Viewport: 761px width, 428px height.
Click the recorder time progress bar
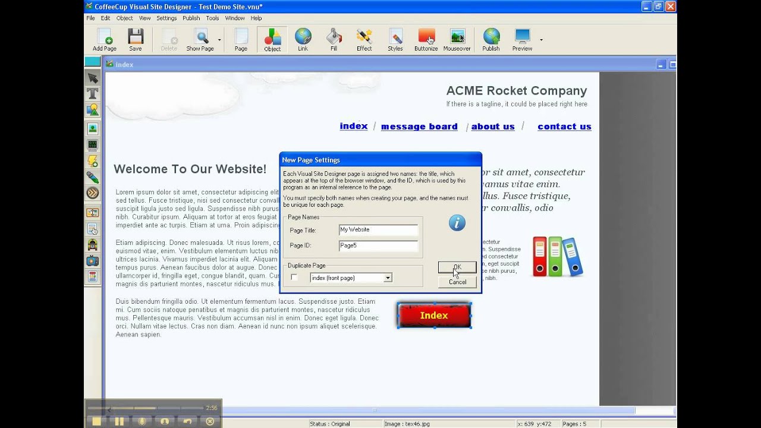145,408
